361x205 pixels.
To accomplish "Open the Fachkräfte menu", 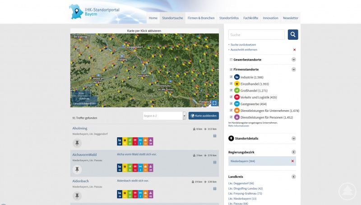I will [x=251, y=18].
